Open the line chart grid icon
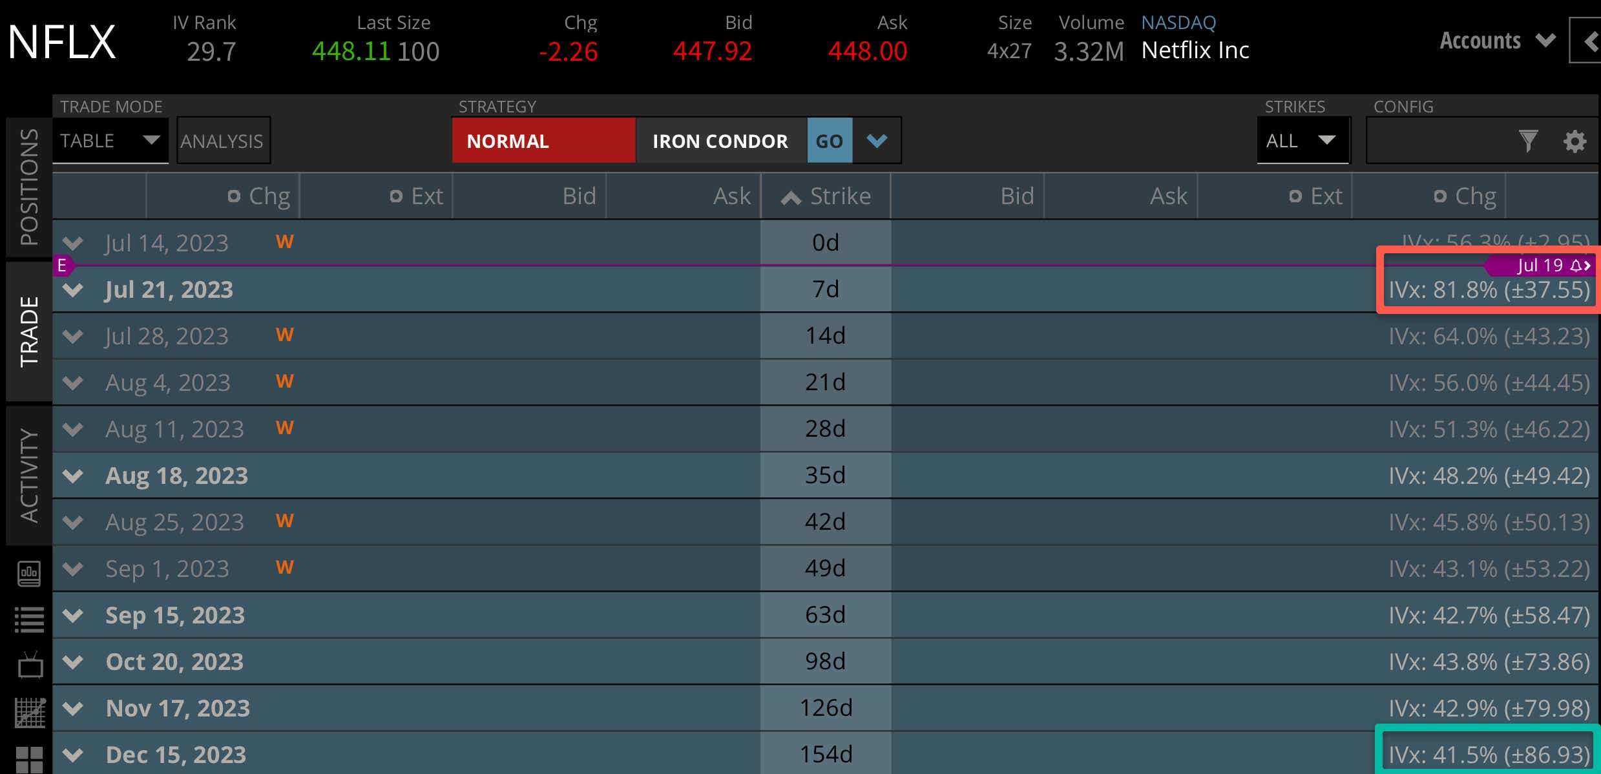The height and width of the screenshot is (774, 1601). click(30, 713)
